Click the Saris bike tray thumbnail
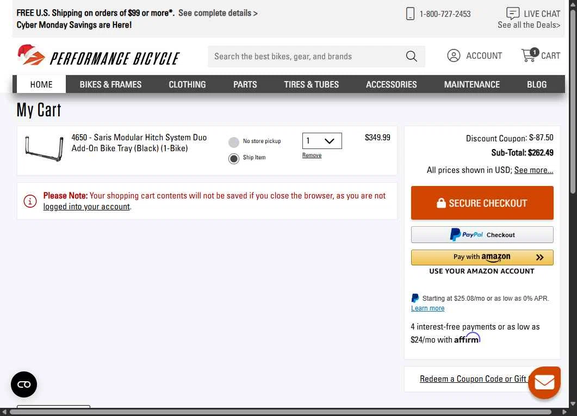Screen dimensions: 577x416 (x=44, y=148)
